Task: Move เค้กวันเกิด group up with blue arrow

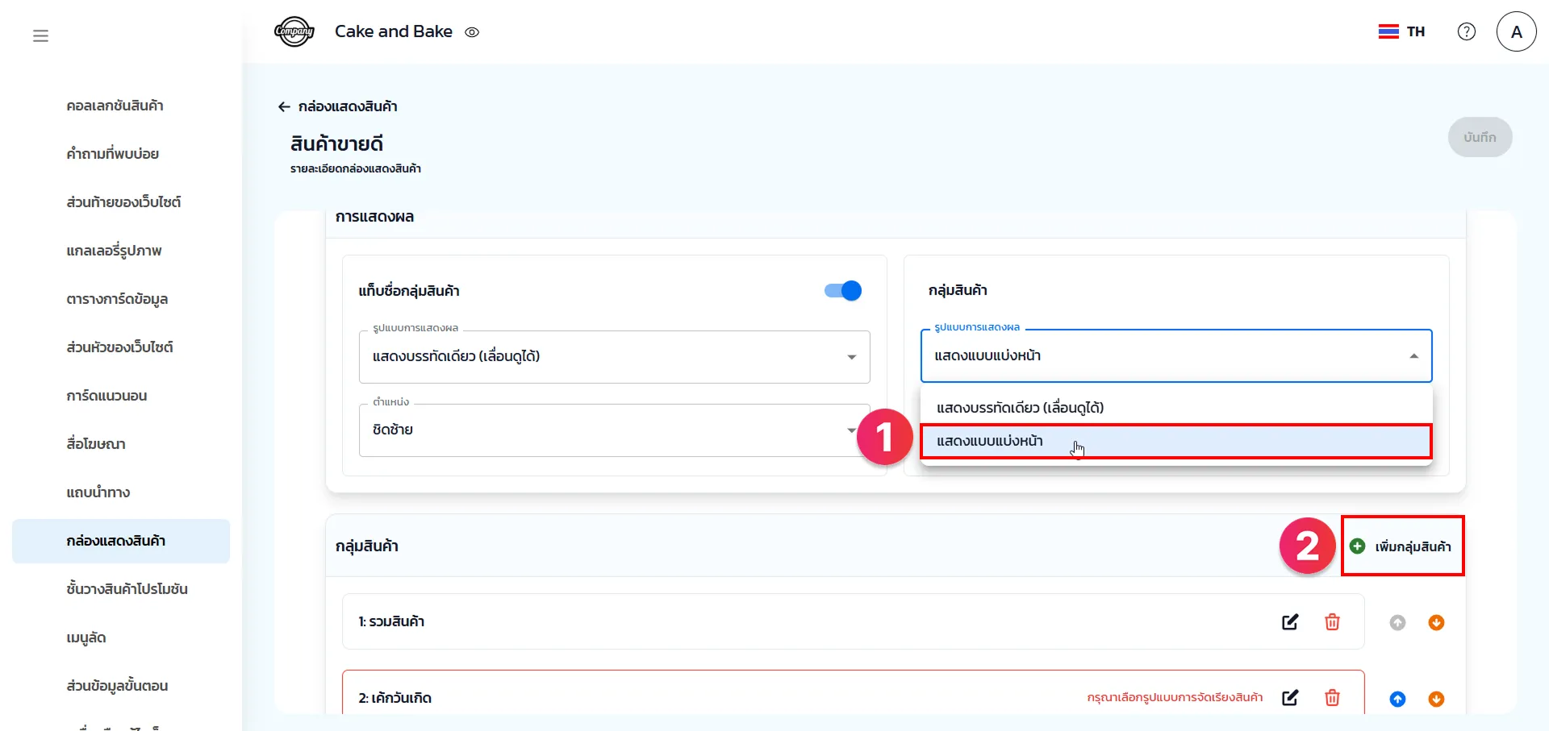Action: point(1397,699)
